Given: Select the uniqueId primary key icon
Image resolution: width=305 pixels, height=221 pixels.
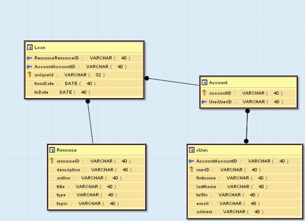Looking at the screenshot, I should (x=29, y=75).
